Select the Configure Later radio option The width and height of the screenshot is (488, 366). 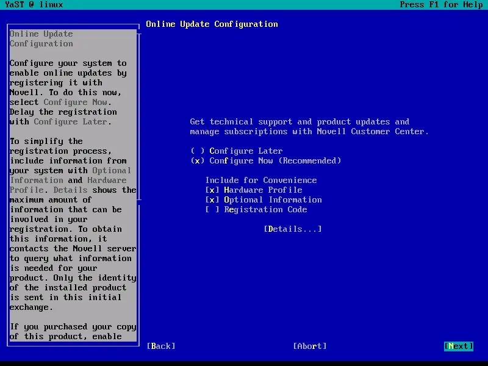(x=237, y=151)
